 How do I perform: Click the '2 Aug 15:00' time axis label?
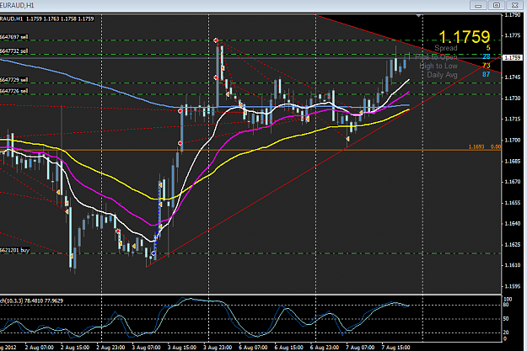click(x=75, y=348)
